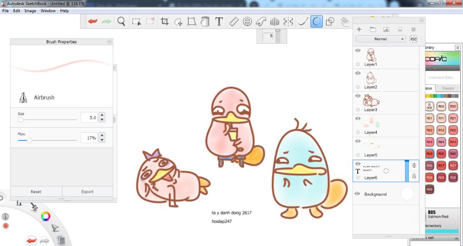Image resolution: width=463 pixels, height=246 pixels.
Task: Hide the Background layer with its eye icon
Action: pyautogui.click(x=358, y=194)
